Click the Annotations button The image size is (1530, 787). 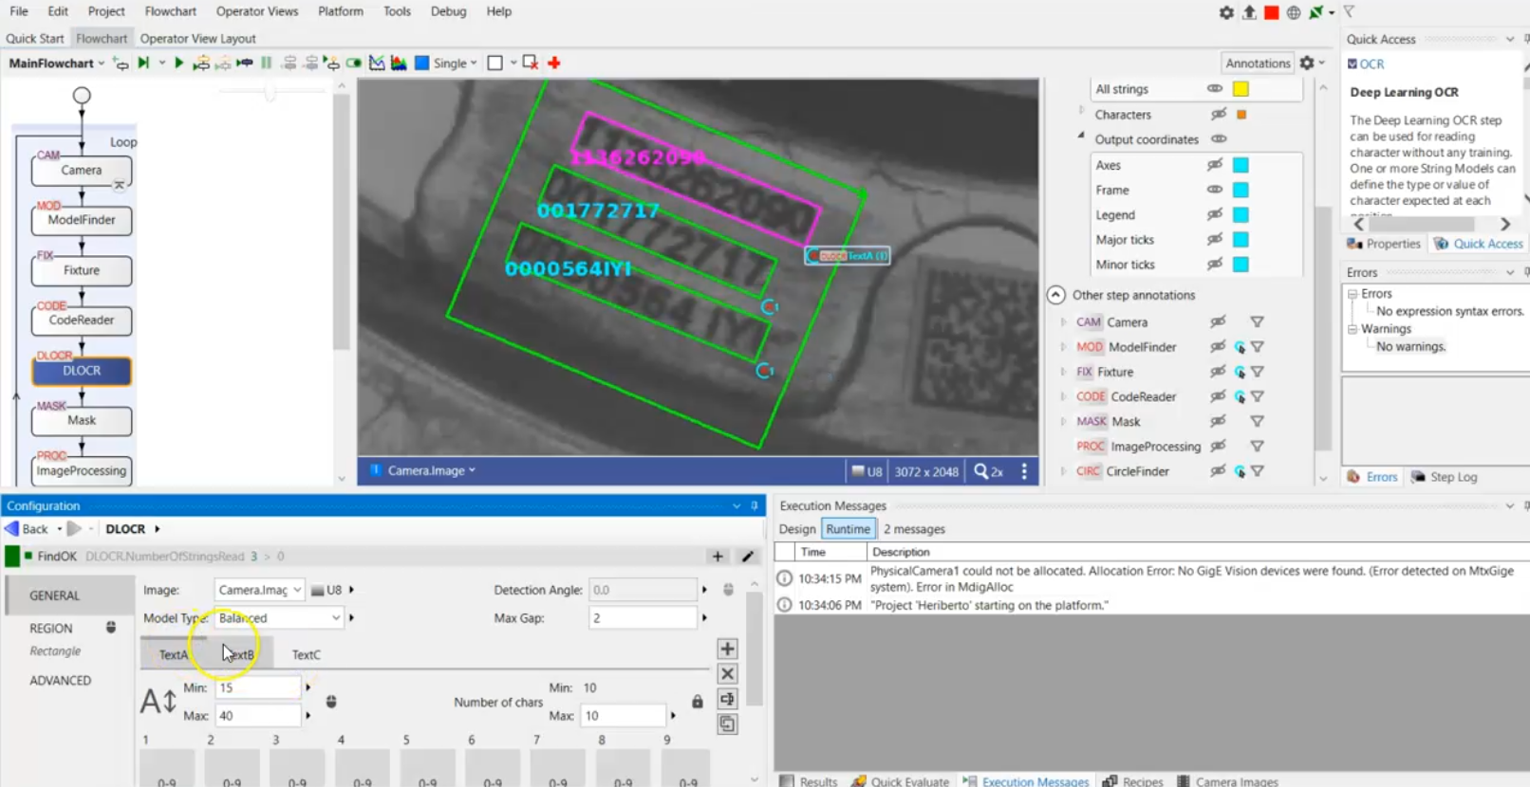(x=1258, y=63)
